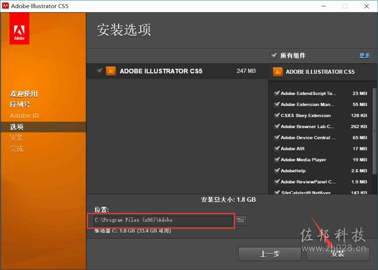Toggle CSXS Story Extension checkbox

point(277,115)
